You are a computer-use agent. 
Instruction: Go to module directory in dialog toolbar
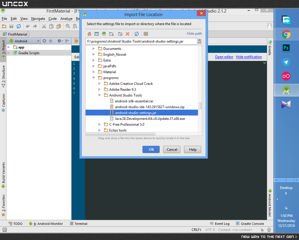pos(111,34)
